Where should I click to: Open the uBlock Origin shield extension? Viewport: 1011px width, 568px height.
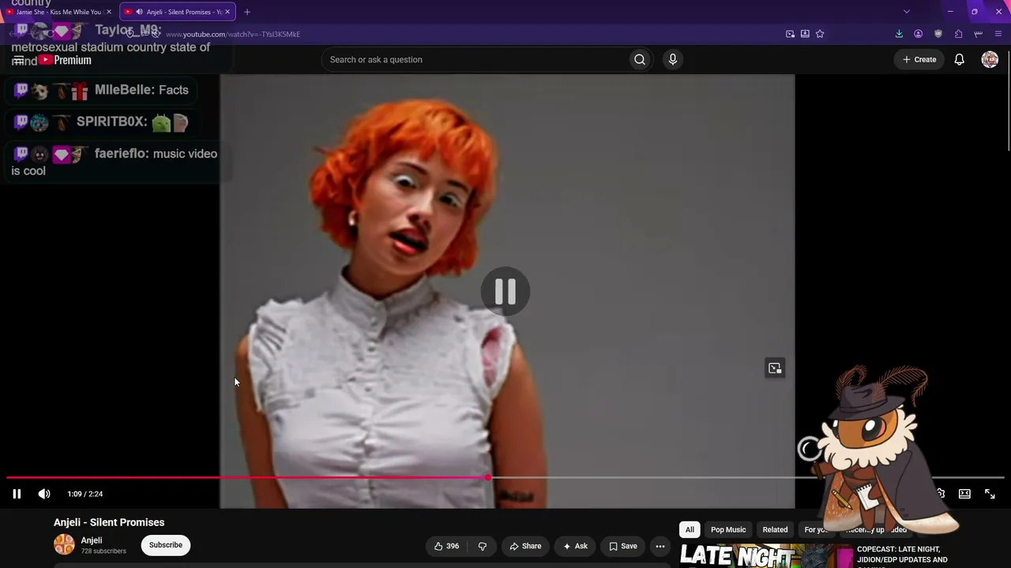tap(938, 34)
